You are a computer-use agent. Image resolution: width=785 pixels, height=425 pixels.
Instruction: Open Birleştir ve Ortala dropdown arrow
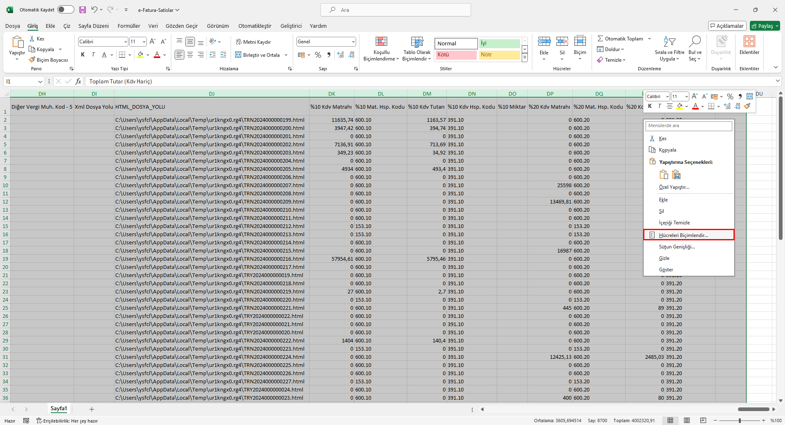286,55
